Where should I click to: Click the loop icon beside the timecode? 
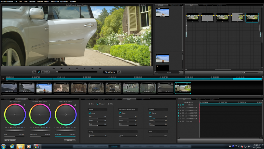[119, 72]
